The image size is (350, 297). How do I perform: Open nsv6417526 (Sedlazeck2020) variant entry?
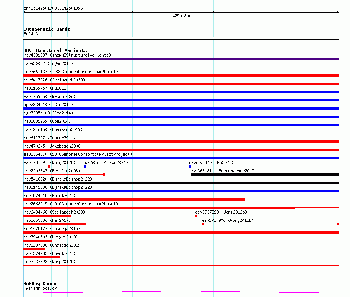(x=54, y=80)
